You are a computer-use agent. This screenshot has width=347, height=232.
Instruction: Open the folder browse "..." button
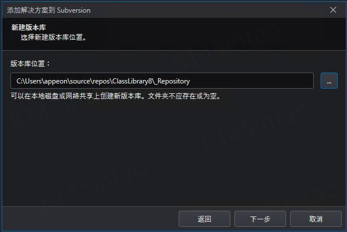329,81
